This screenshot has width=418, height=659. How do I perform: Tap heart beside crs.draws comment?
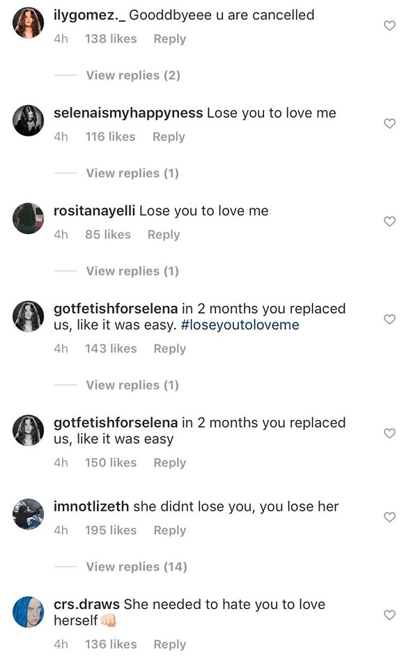point(390,615)
